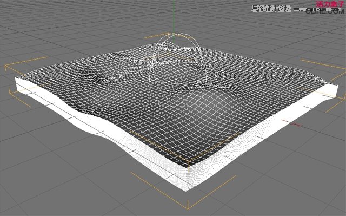Select the hemisphere dome wireframe object
The width and height of the screenshot is (346, 216).
(x=178, y=61)
